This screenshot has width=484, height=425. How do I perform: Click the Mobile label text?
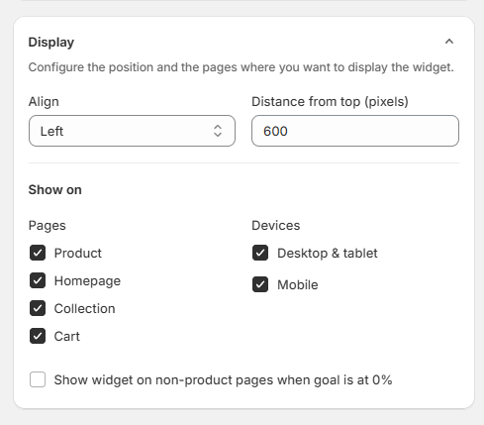coord(298,284)
